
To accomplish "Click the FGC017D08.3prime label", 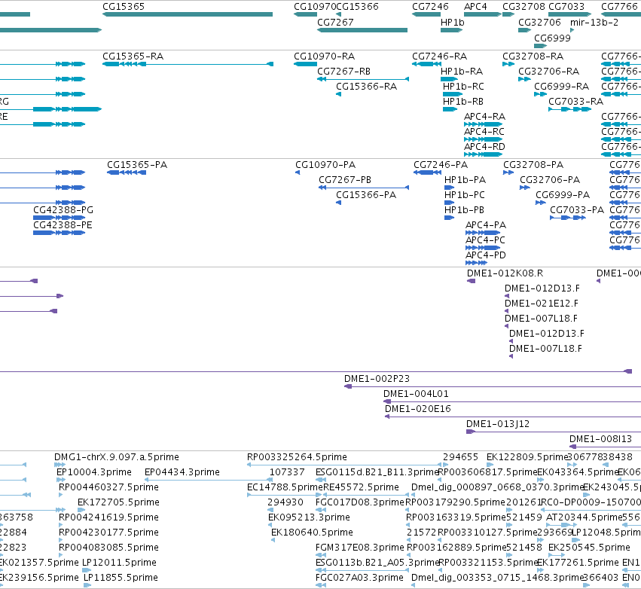I will (x=359, y=502).
